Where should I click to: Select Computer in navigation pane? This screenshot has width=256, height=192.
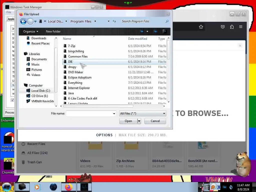tap(35, 85)
